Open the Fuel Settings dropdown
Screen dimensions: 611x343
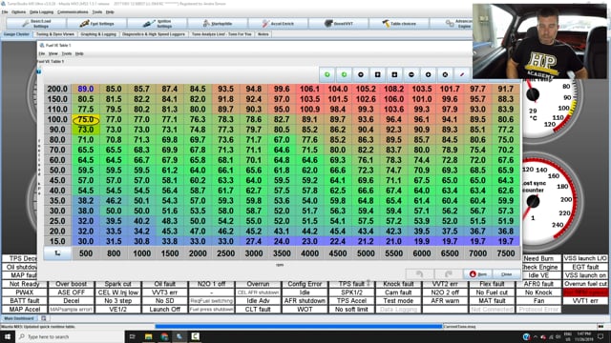coord(96,24)
